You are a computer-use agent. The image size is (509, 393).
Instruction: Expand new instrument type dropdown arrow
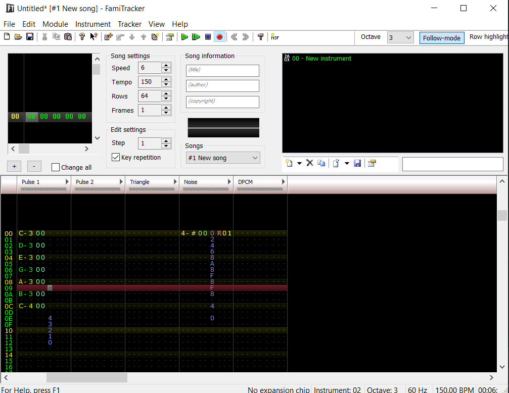click(x=299, y=163)
